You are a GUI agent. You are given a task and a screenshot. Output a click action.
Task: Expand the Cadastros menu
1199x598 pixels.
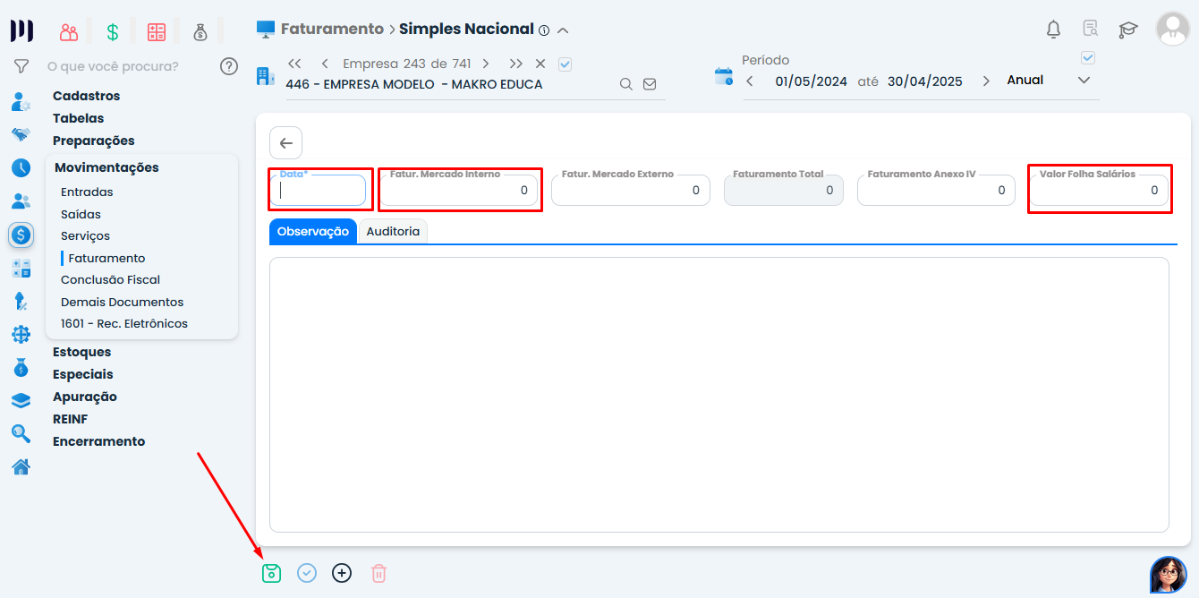pos(86,96)
